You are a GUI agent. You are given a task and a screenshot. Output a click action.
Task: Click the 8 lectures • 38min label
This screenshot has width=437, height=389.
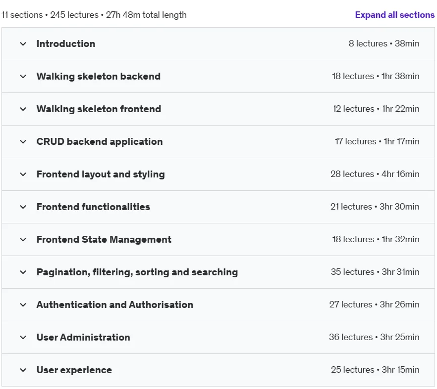click(384, 43)
